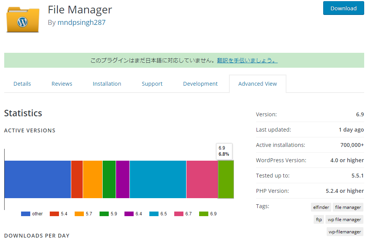
Task: Click the Statistics heading
Action: pos(23,113)
